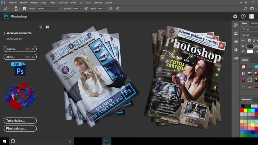The height and width of the screenshot is (145, 258).
Task: Click the Photoshop logo in start header
Action: click(x=6, y=16)
